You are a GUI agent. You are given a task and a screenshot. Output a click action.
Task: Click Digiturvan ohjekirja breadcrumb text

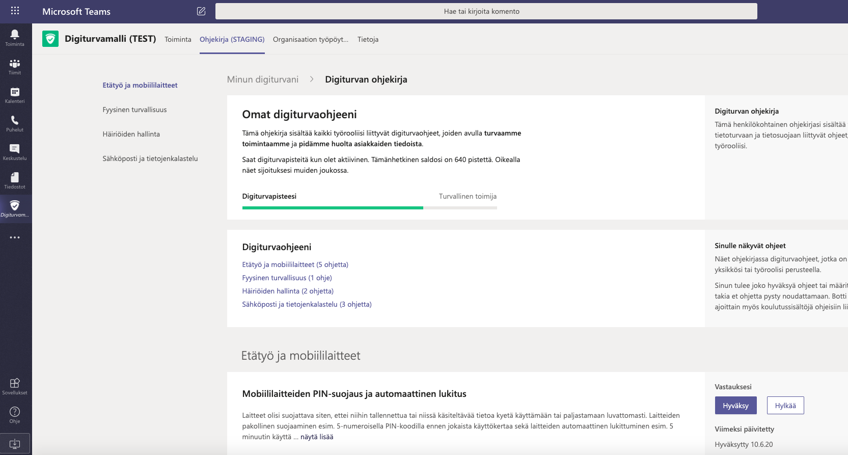pos(366,79)
